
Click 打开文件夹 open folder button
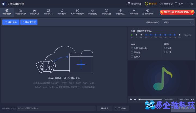coord(121,108)
